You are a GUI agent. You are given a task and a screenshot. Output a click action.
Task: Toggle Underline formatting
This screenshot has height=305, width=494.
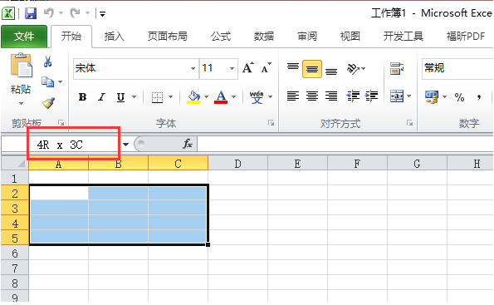point(120,97)
